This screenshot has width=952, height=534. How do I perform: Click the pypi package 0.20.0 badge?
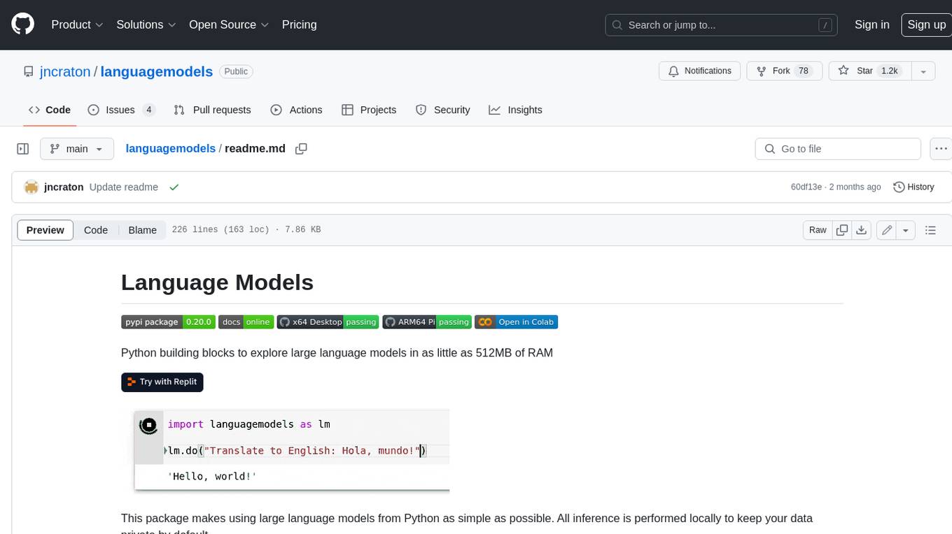pos(168,322)
